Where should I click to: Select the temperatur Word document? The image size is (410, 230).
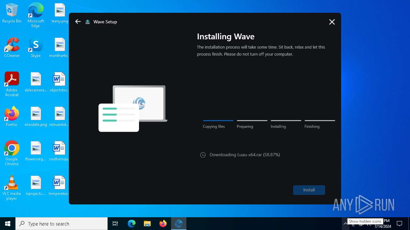pos(59,186)
